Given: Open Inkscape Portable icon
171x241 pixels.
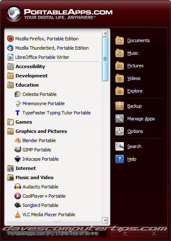Looking at the screenshot, I should click(x=18, y=159).
